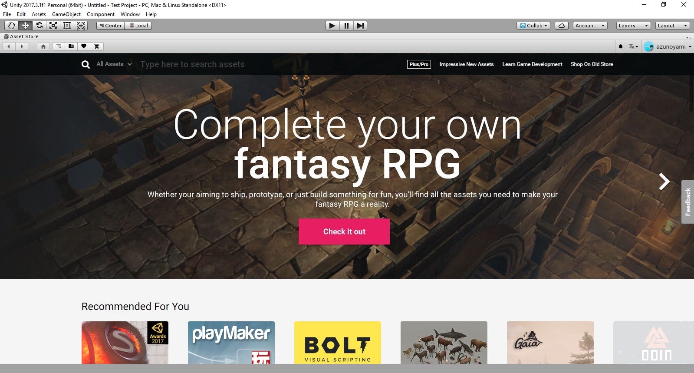Select the combined Transform tool
Image resolution: width=694 pixels, height=373 pixels.
(81, 26)
